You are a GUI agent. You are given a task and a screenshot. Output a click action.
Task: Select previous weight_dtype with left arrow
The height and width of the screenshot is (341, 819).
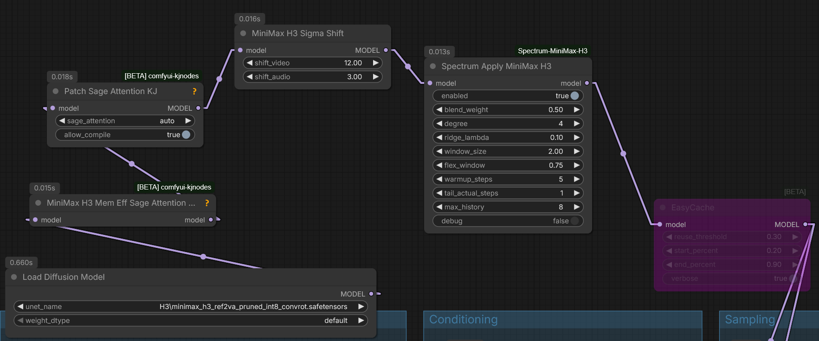20,320
